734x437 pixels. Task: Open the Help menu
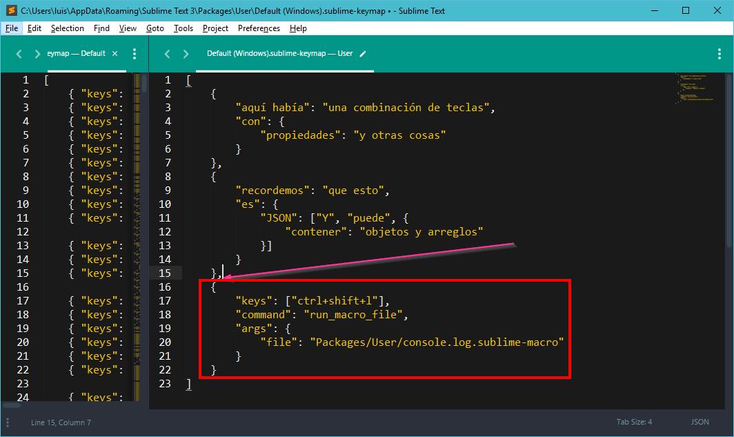coord(298,28)
